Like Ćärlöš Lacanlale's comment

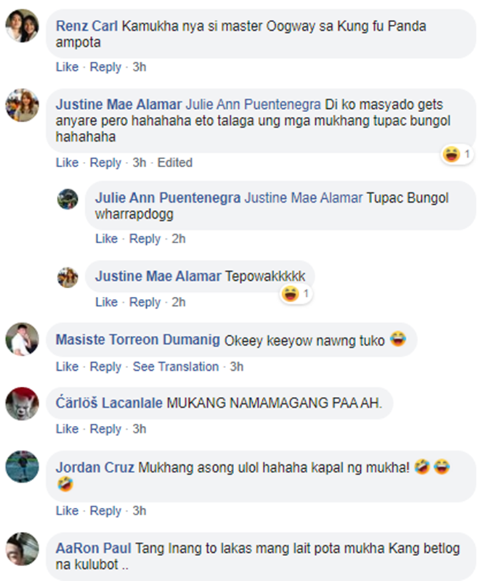coord(67,429)
